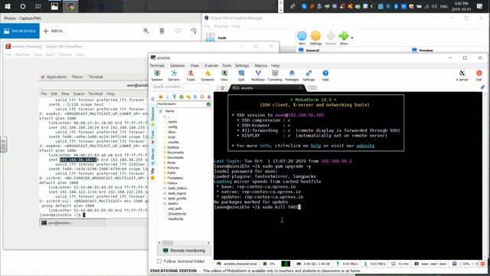
Task: Click the first SFTP browser toolbar icon
Action: [x=161, y=97]
